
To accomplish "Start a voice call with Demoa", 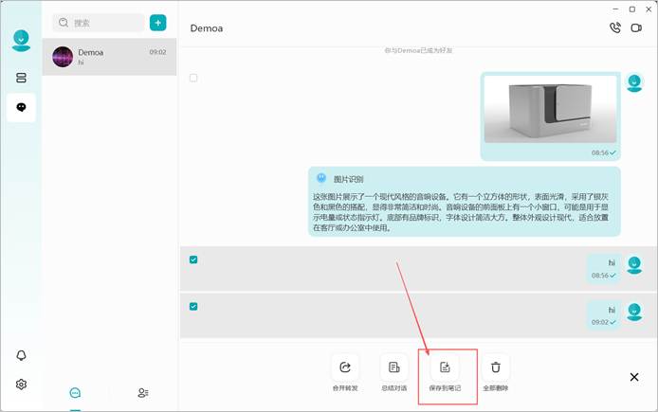I will (x=614, y=28).
